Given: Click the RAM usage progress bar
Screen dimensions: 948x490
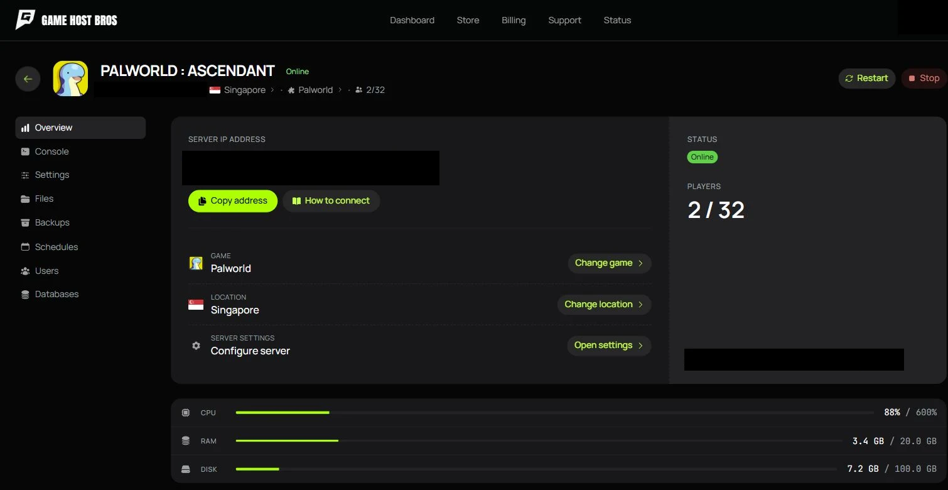Looking at the screenshot, I should tap(539, 441).
